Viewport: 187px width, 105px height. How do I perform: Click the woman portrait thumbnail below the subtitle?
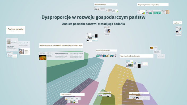pyautogui.click(x=108, y=31)
